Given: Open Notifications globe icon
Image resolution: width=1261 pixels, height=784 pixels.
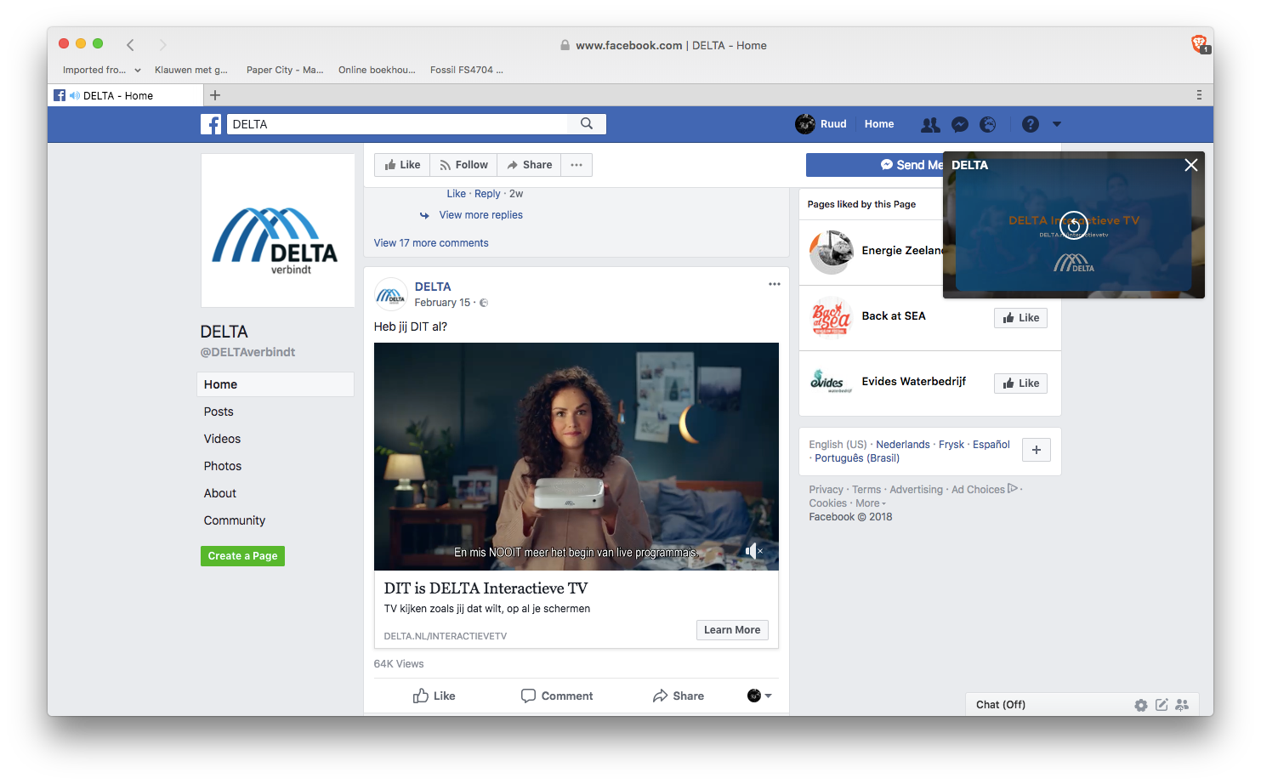Looking at the screenshot, I should click(987, 125).
